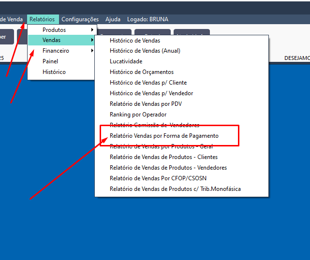
Task: Click the Vendas submenu arrow
Action: 92,40
